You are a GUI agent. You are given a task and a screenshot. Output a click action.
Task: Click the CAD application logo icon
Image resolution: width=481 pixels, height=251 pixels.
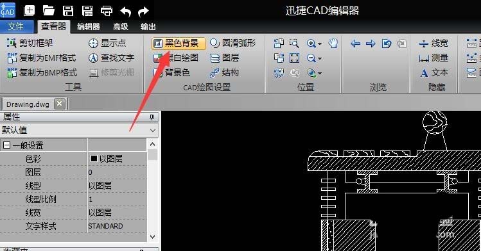8,10
